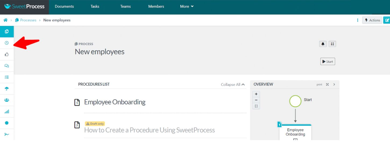The image size is (390, 148).
Task: Zoom out on the overview diagram
Action: coord(256,100)
